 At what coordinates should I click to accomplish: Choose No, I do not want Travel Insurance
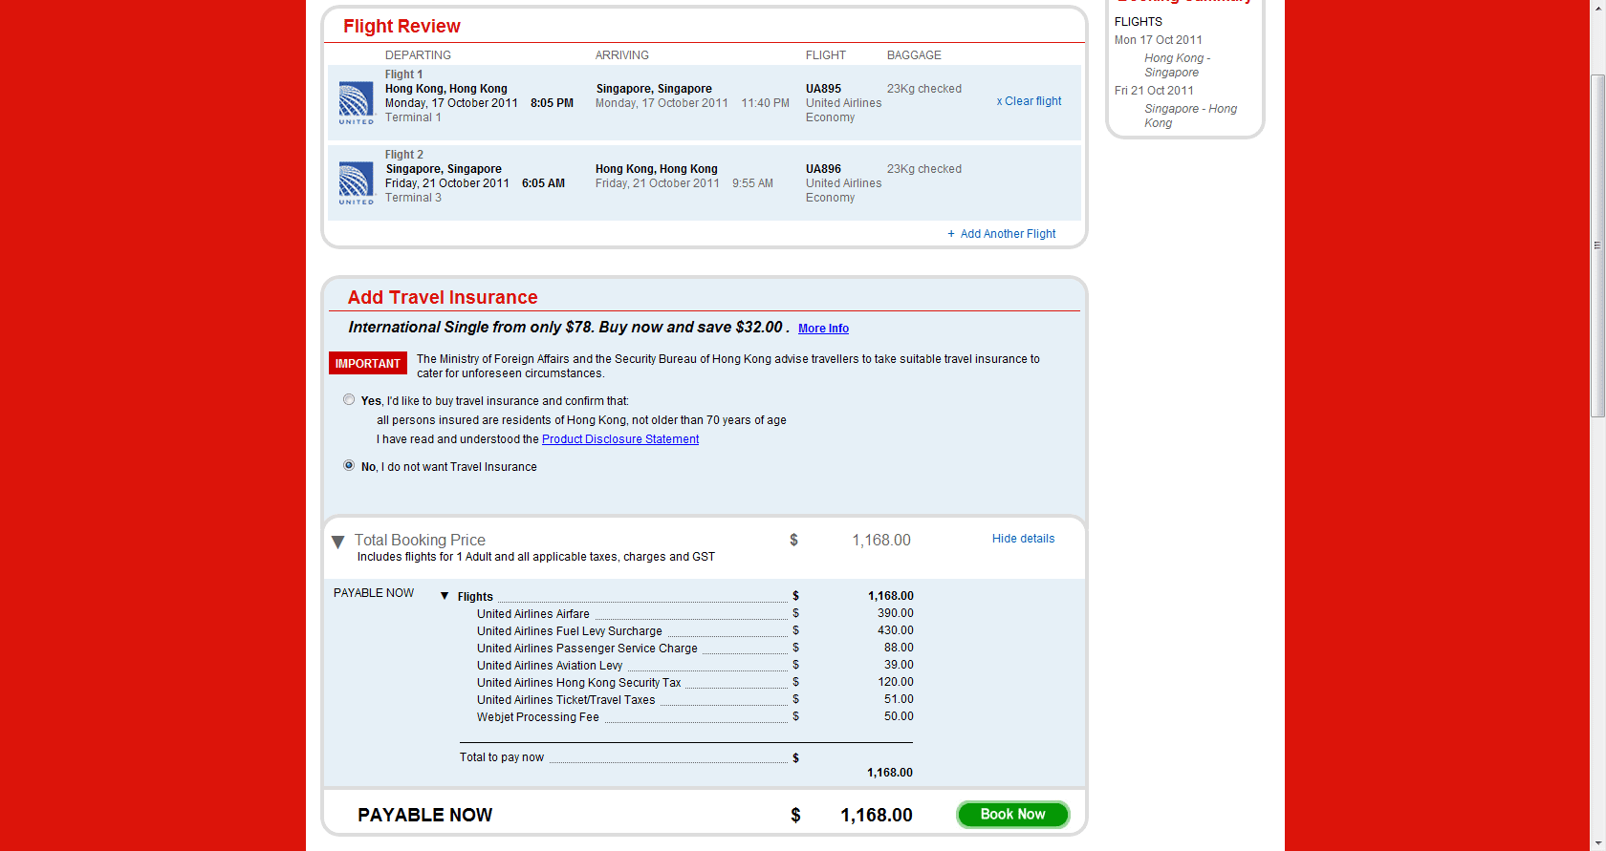tap(349, 466)
